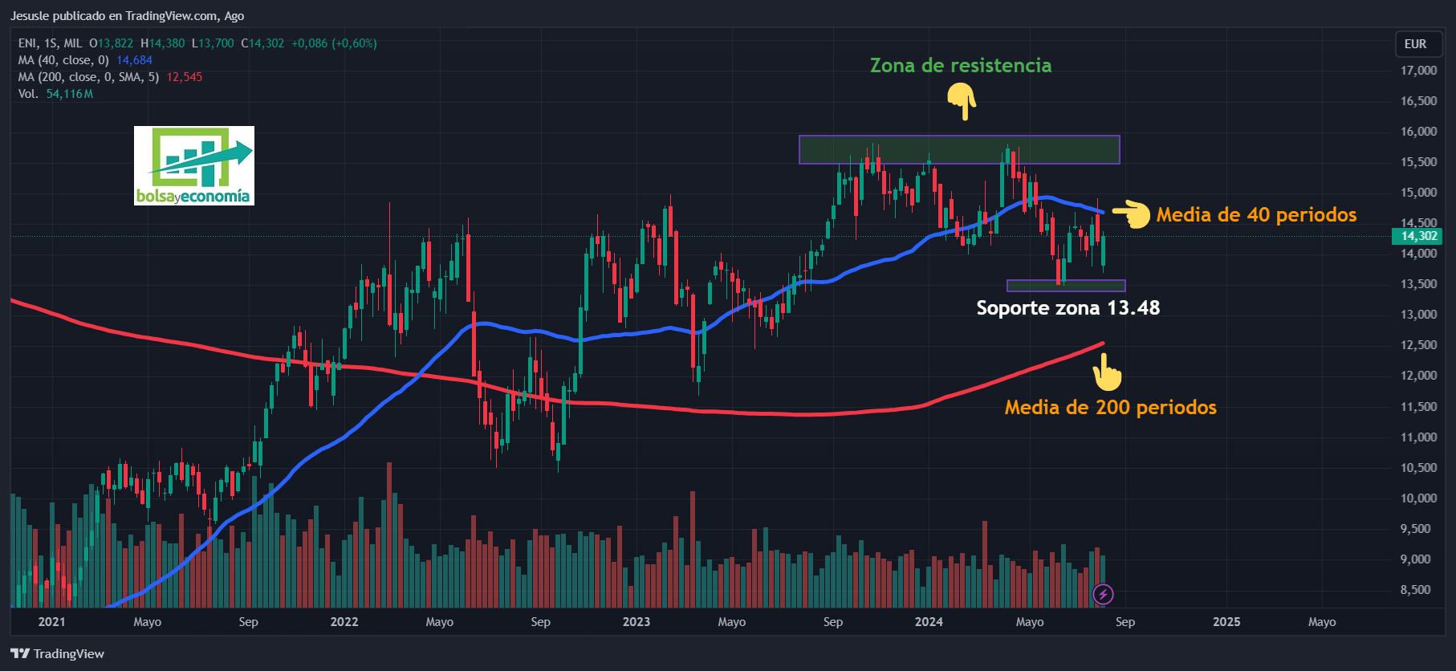This screenshot has height=671, width=1456.
Task: Click the 2023 label on time axis
Action: coord(636,621)
